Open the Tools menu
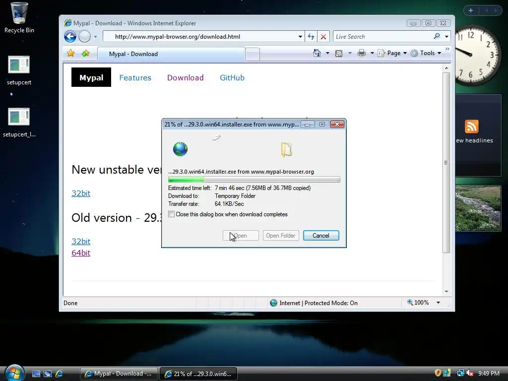Screen dimensions: 508x381 tap(426, 53)
